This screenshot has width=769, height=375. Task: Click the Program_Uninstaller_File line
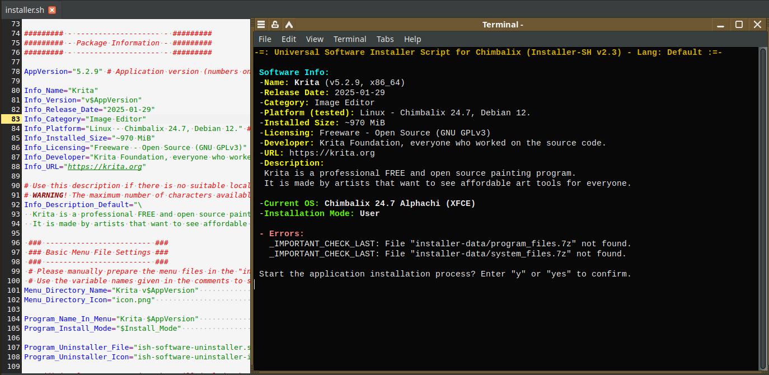137,348
